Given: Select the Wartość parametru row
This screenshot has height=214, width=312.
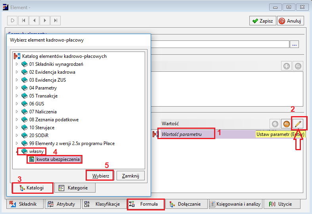Looking at the screenshot, I should pyautogui.click(x=186, y=134).
